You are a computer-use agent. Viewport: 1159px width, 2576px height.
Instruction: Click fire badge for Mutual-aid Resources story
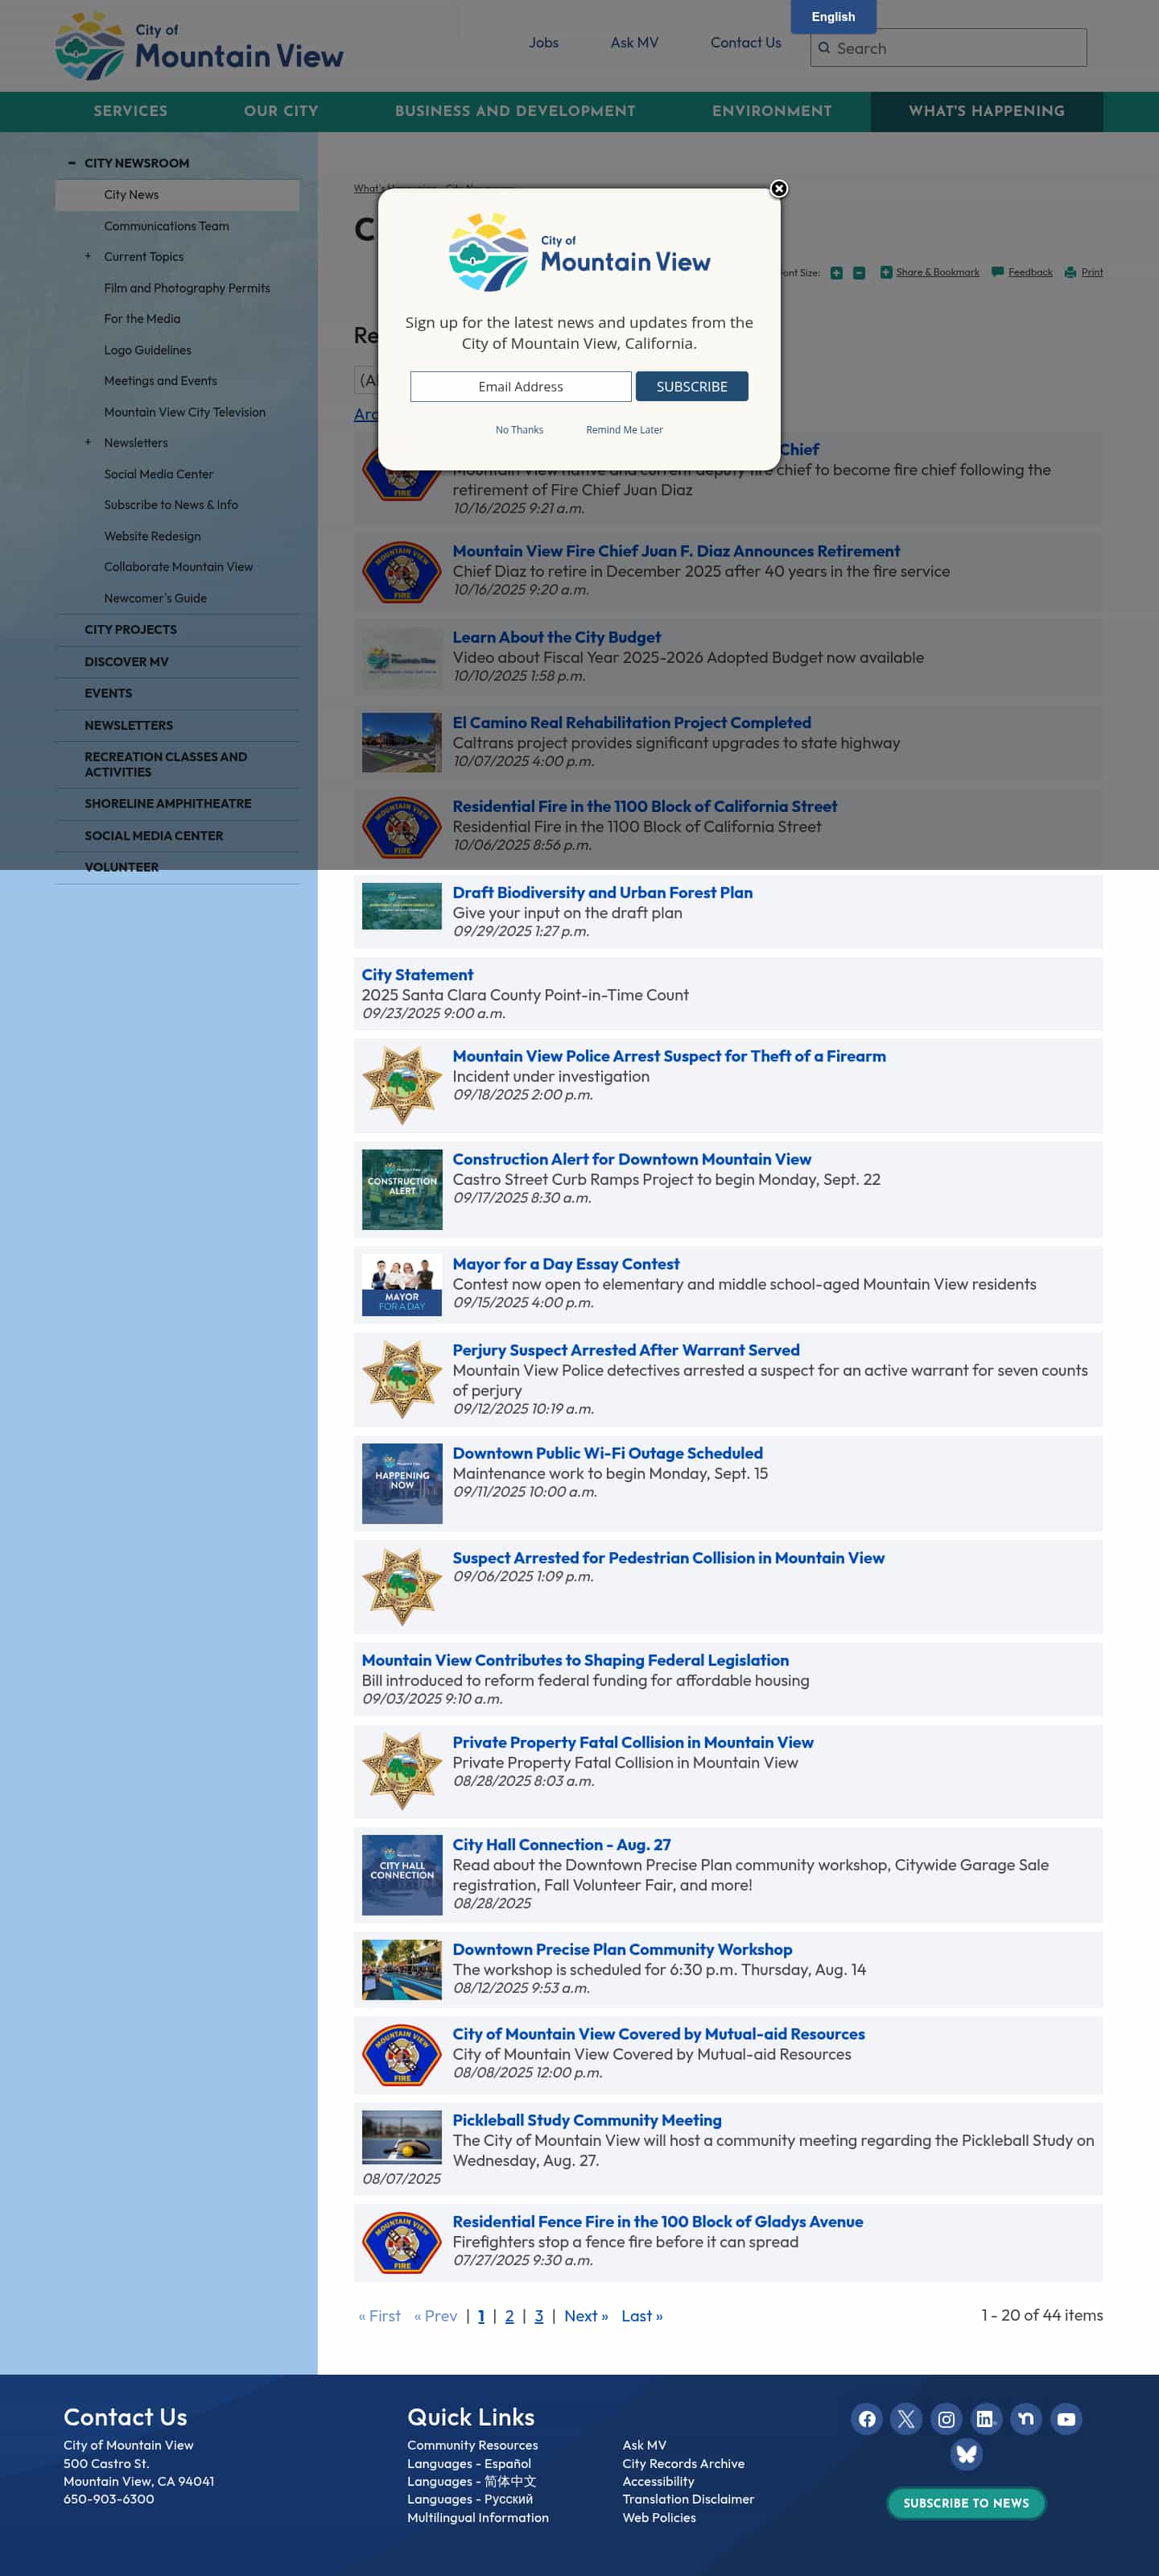coord(402,2055)
